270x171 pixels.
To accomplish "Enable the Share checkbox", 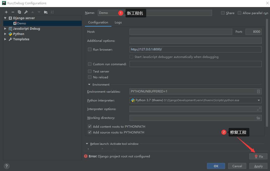I will click(223, 13).
